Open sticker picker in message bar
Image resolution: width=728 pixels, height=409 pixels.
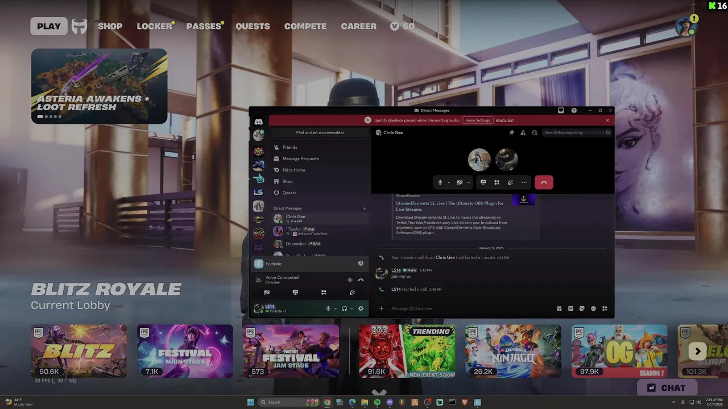(582, 308)
